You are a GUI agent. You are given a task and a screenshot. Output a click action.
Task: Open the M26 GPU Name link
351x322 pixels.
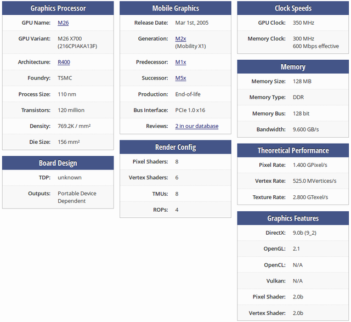63,23
